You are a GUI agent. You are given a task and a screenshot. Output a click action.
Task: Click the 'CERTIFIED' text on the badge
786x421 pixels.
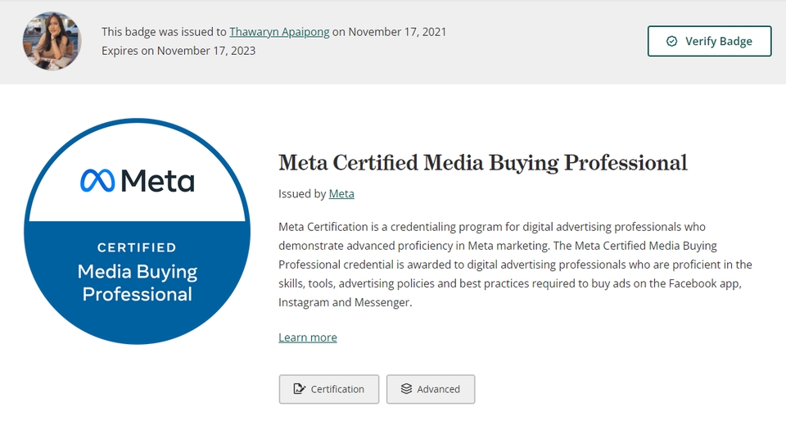(137, 247)
